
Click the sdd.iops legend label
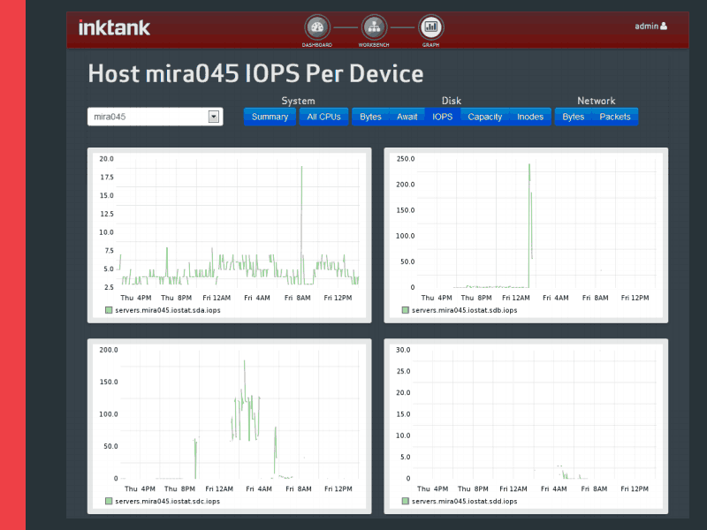(464, 502)
